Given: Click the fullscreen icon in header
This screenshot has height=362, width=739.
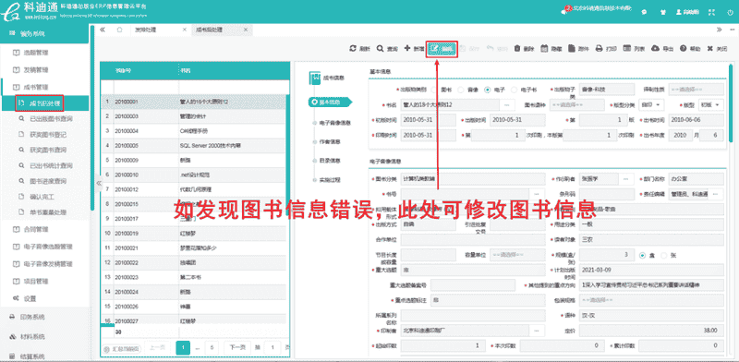Looking at the screenshot, I should (x=712, y=12).
